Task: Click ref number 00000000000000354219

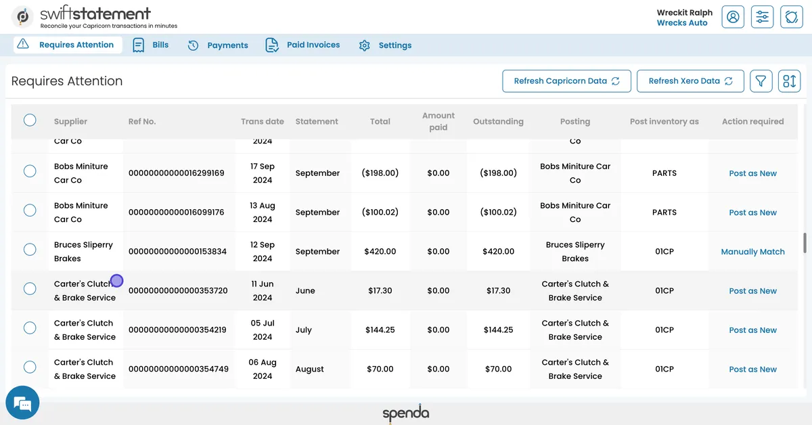Action: (x=177, y=330)
